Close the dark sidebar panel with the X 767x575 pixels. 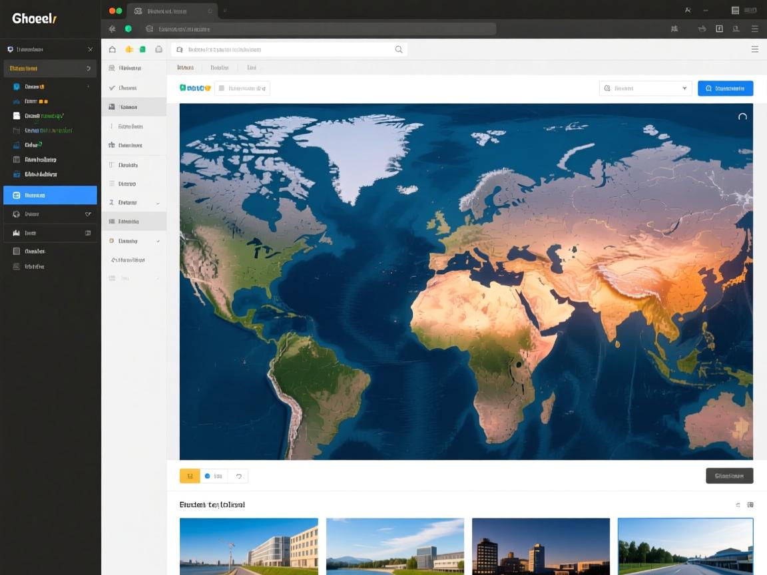[90, 49]
